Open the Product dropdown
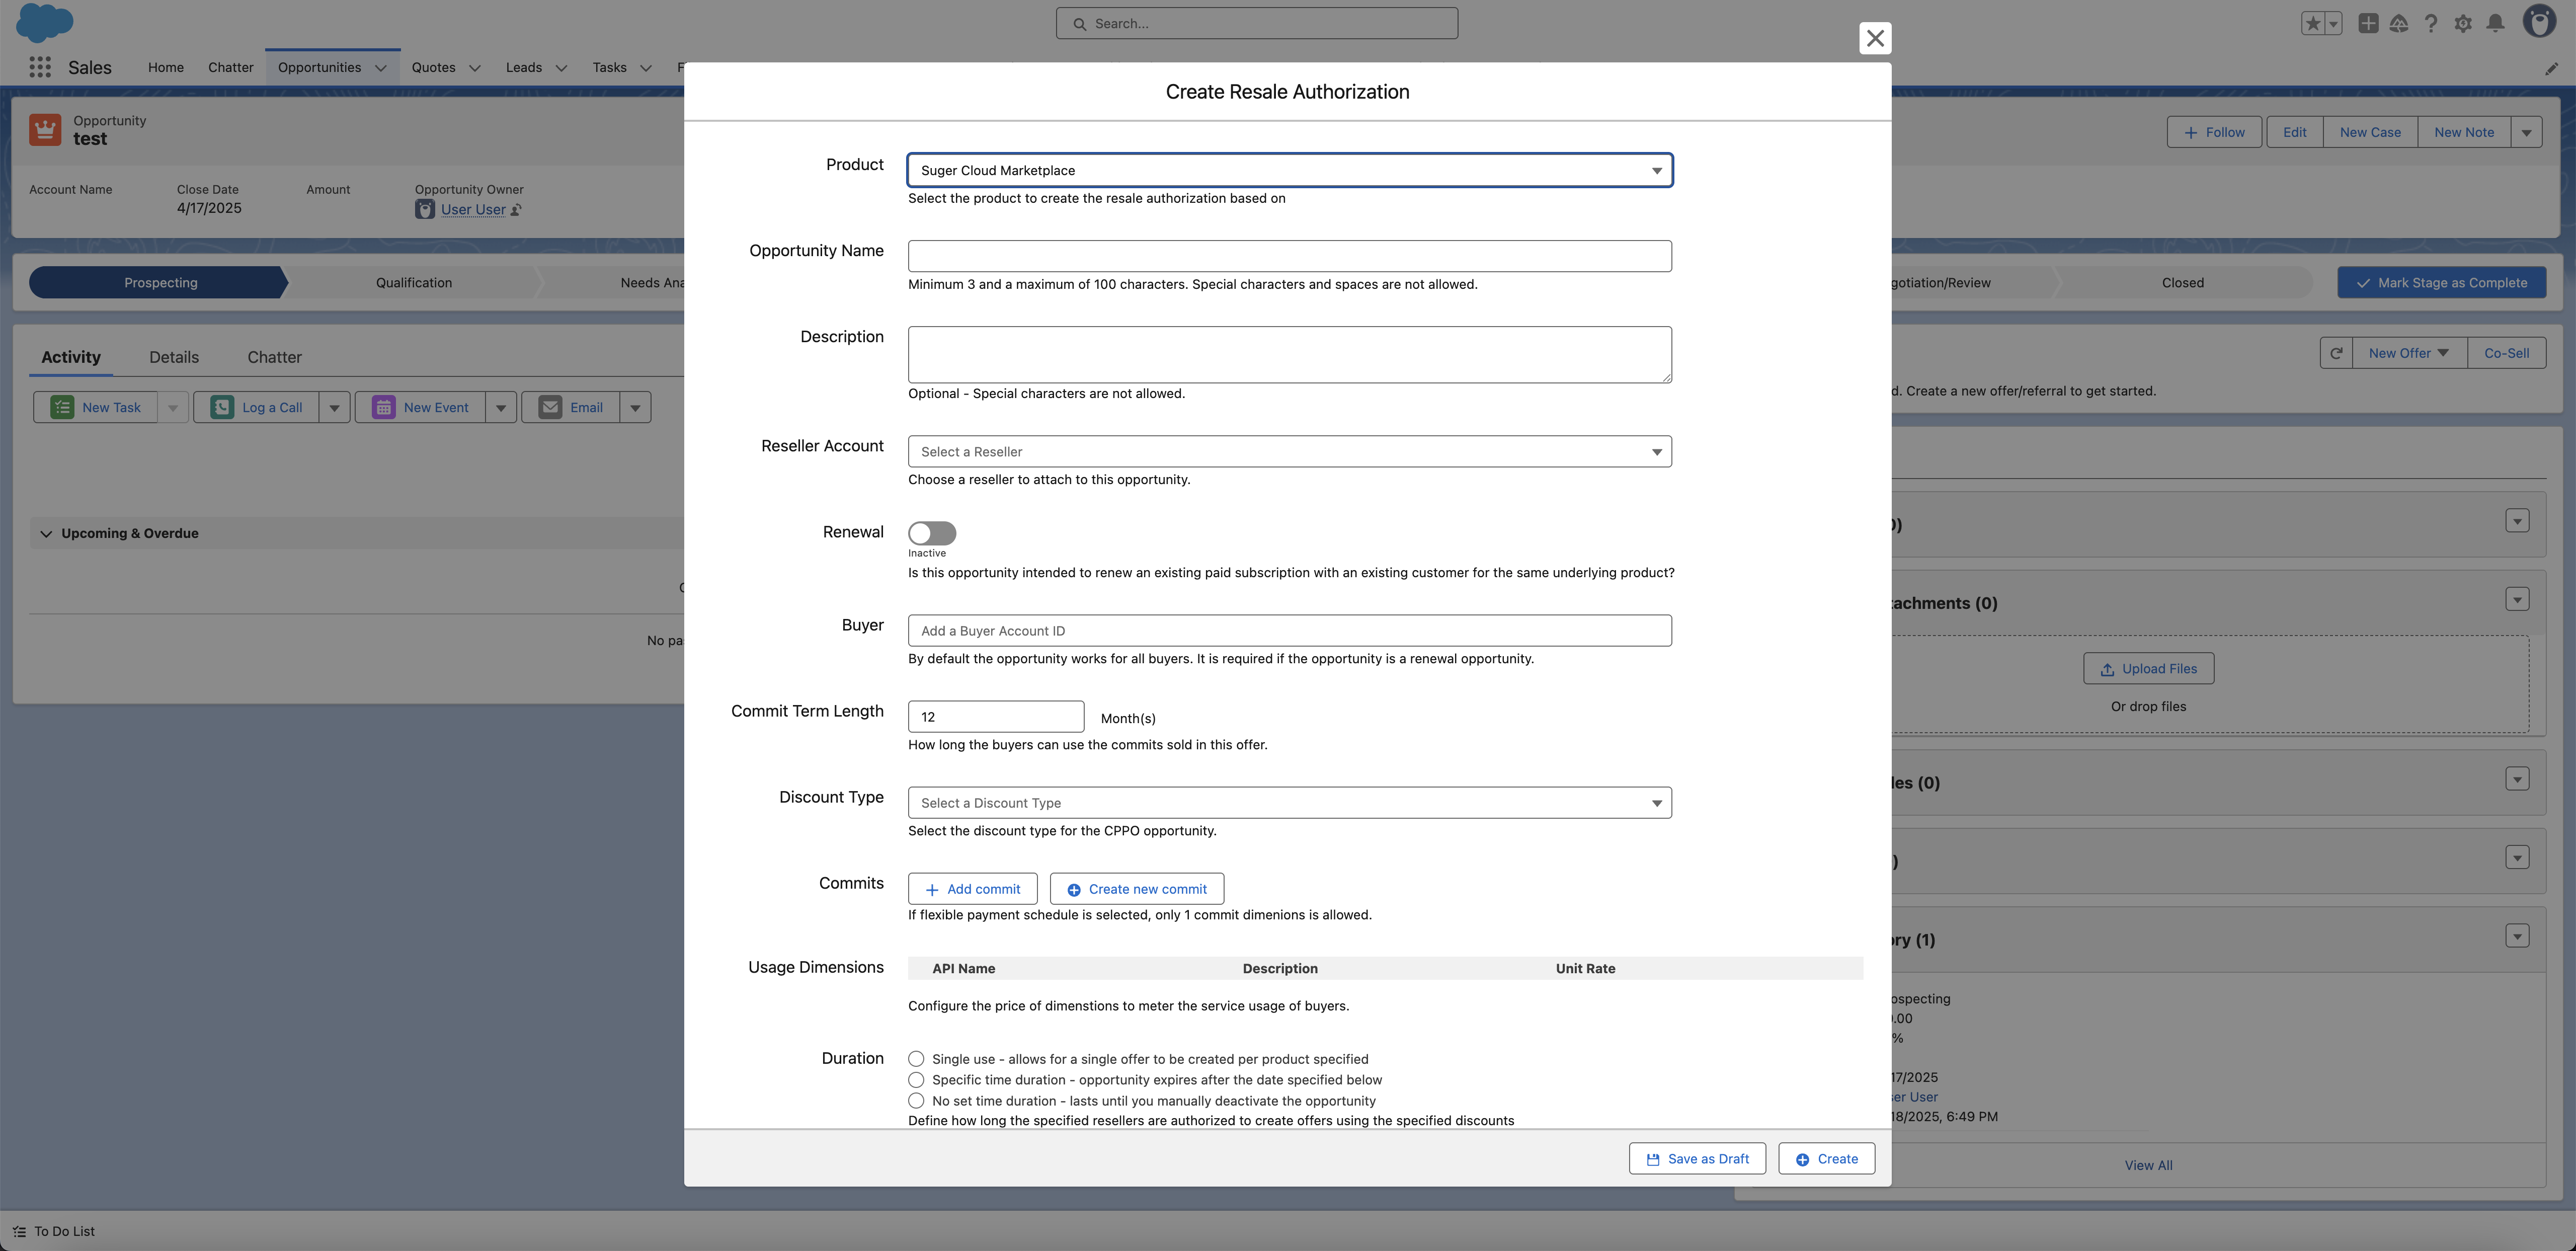This screenshot has height=1251, width=2576. tap(1289, 170)
